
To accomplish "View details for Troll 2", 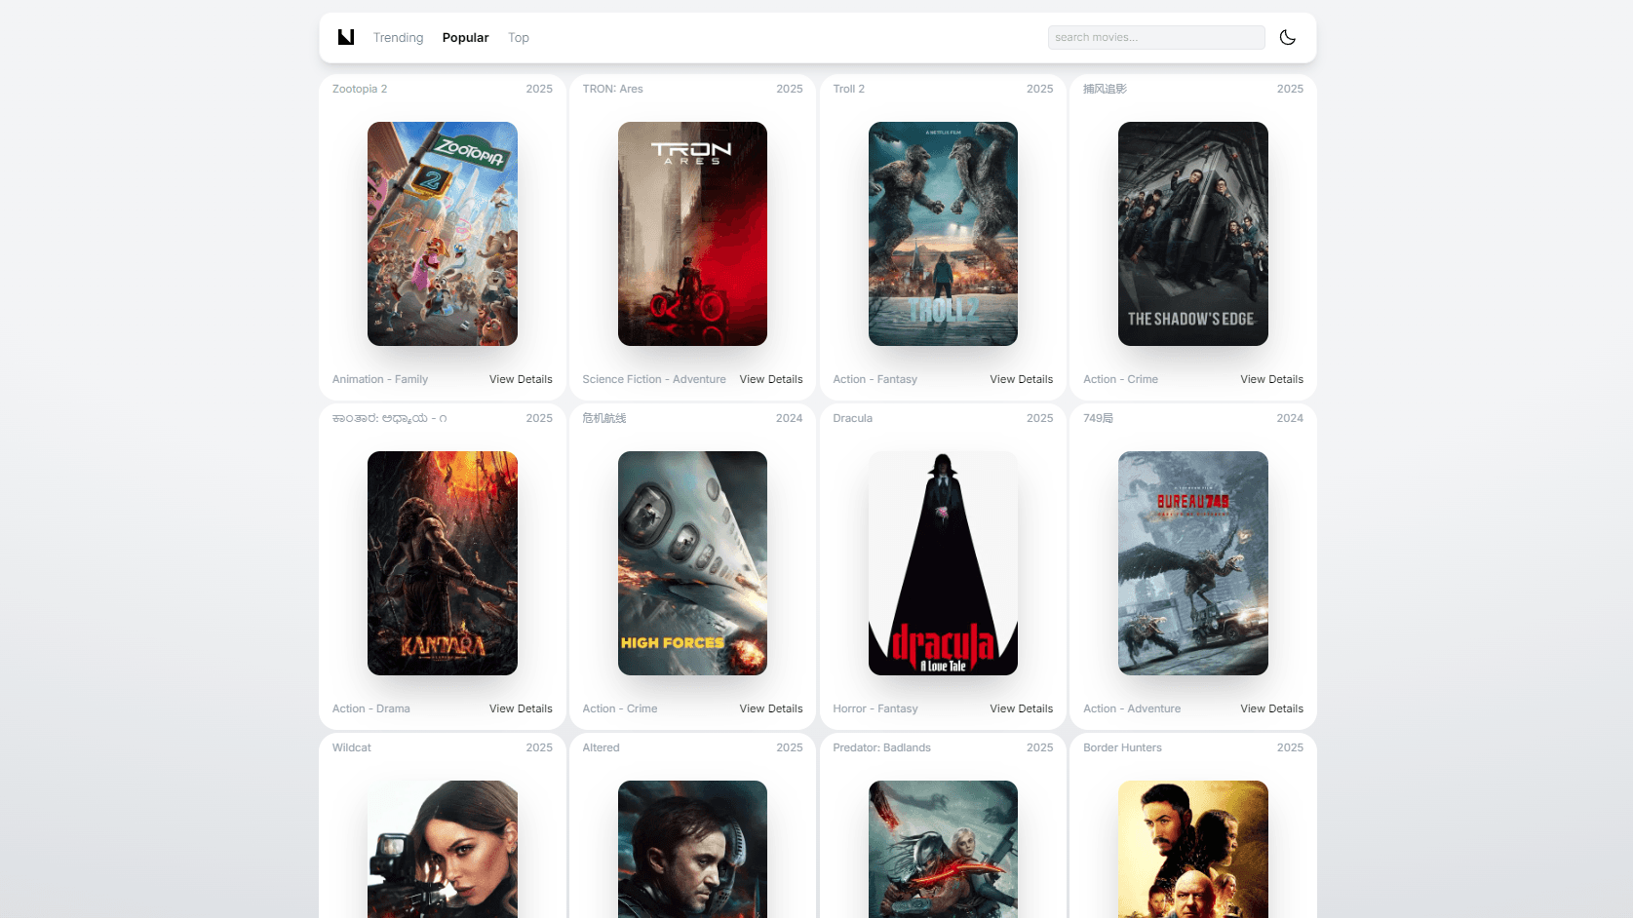I will click(x=1021, y=379).
